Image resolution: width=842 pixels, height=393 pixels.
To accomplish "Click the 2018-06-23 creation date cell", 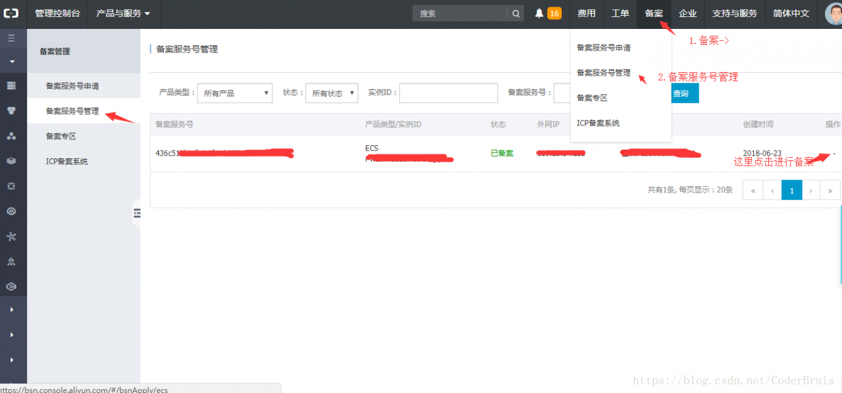I will [x=762, y=152].
